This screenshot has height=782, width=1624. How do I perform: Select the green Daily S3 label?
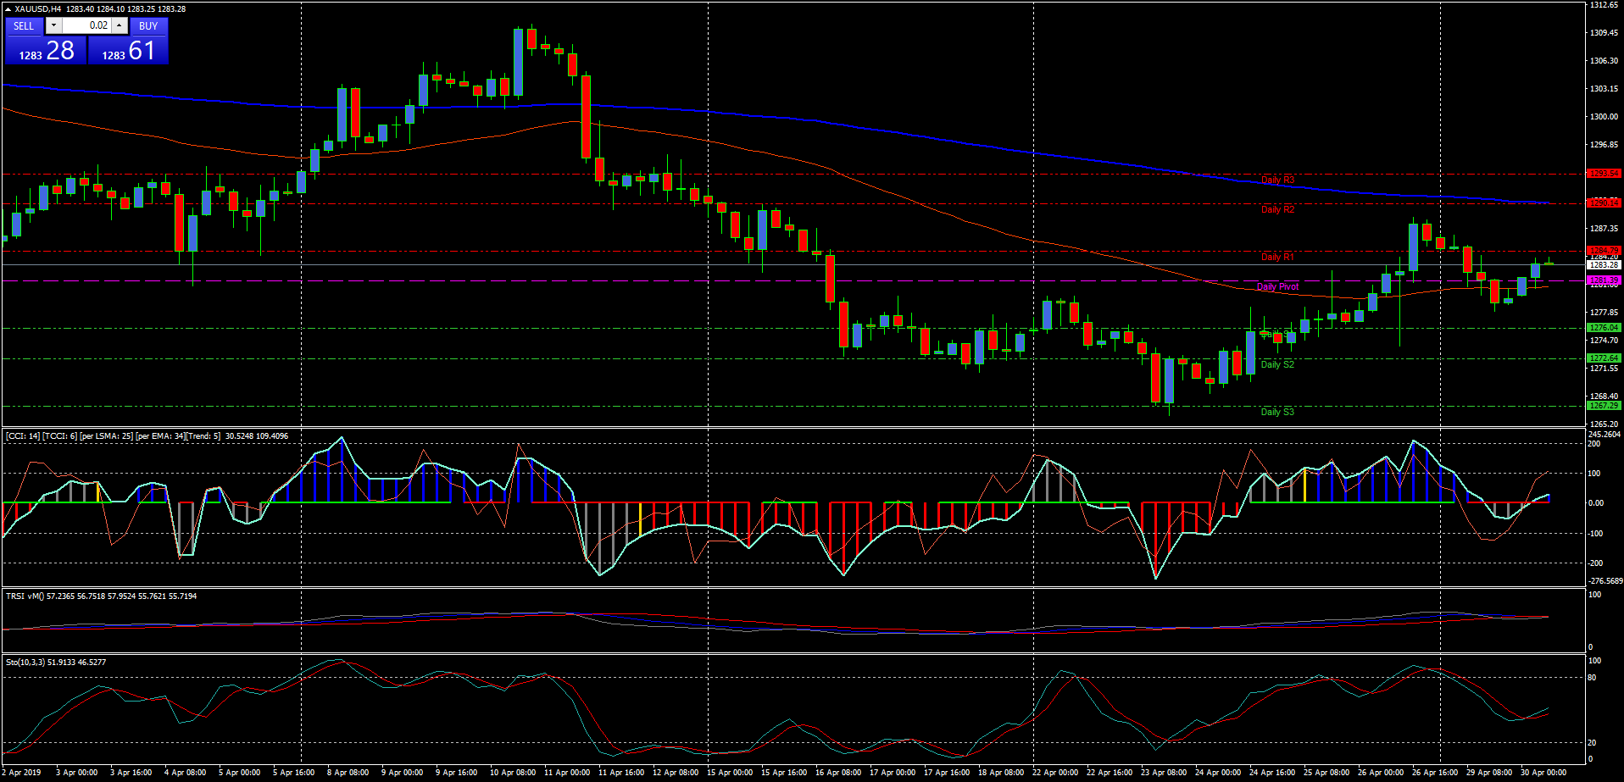(1277, 412)
